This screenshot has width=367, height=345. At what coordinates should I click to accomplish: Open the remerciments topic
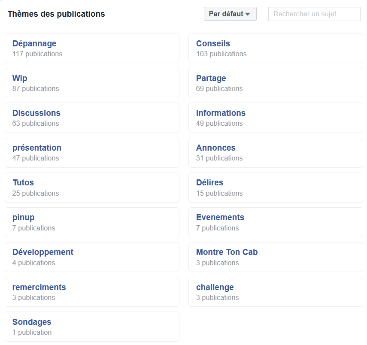39,287
